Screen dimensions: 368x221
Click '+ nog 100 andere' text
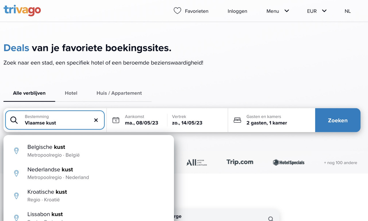click(340, 163)
